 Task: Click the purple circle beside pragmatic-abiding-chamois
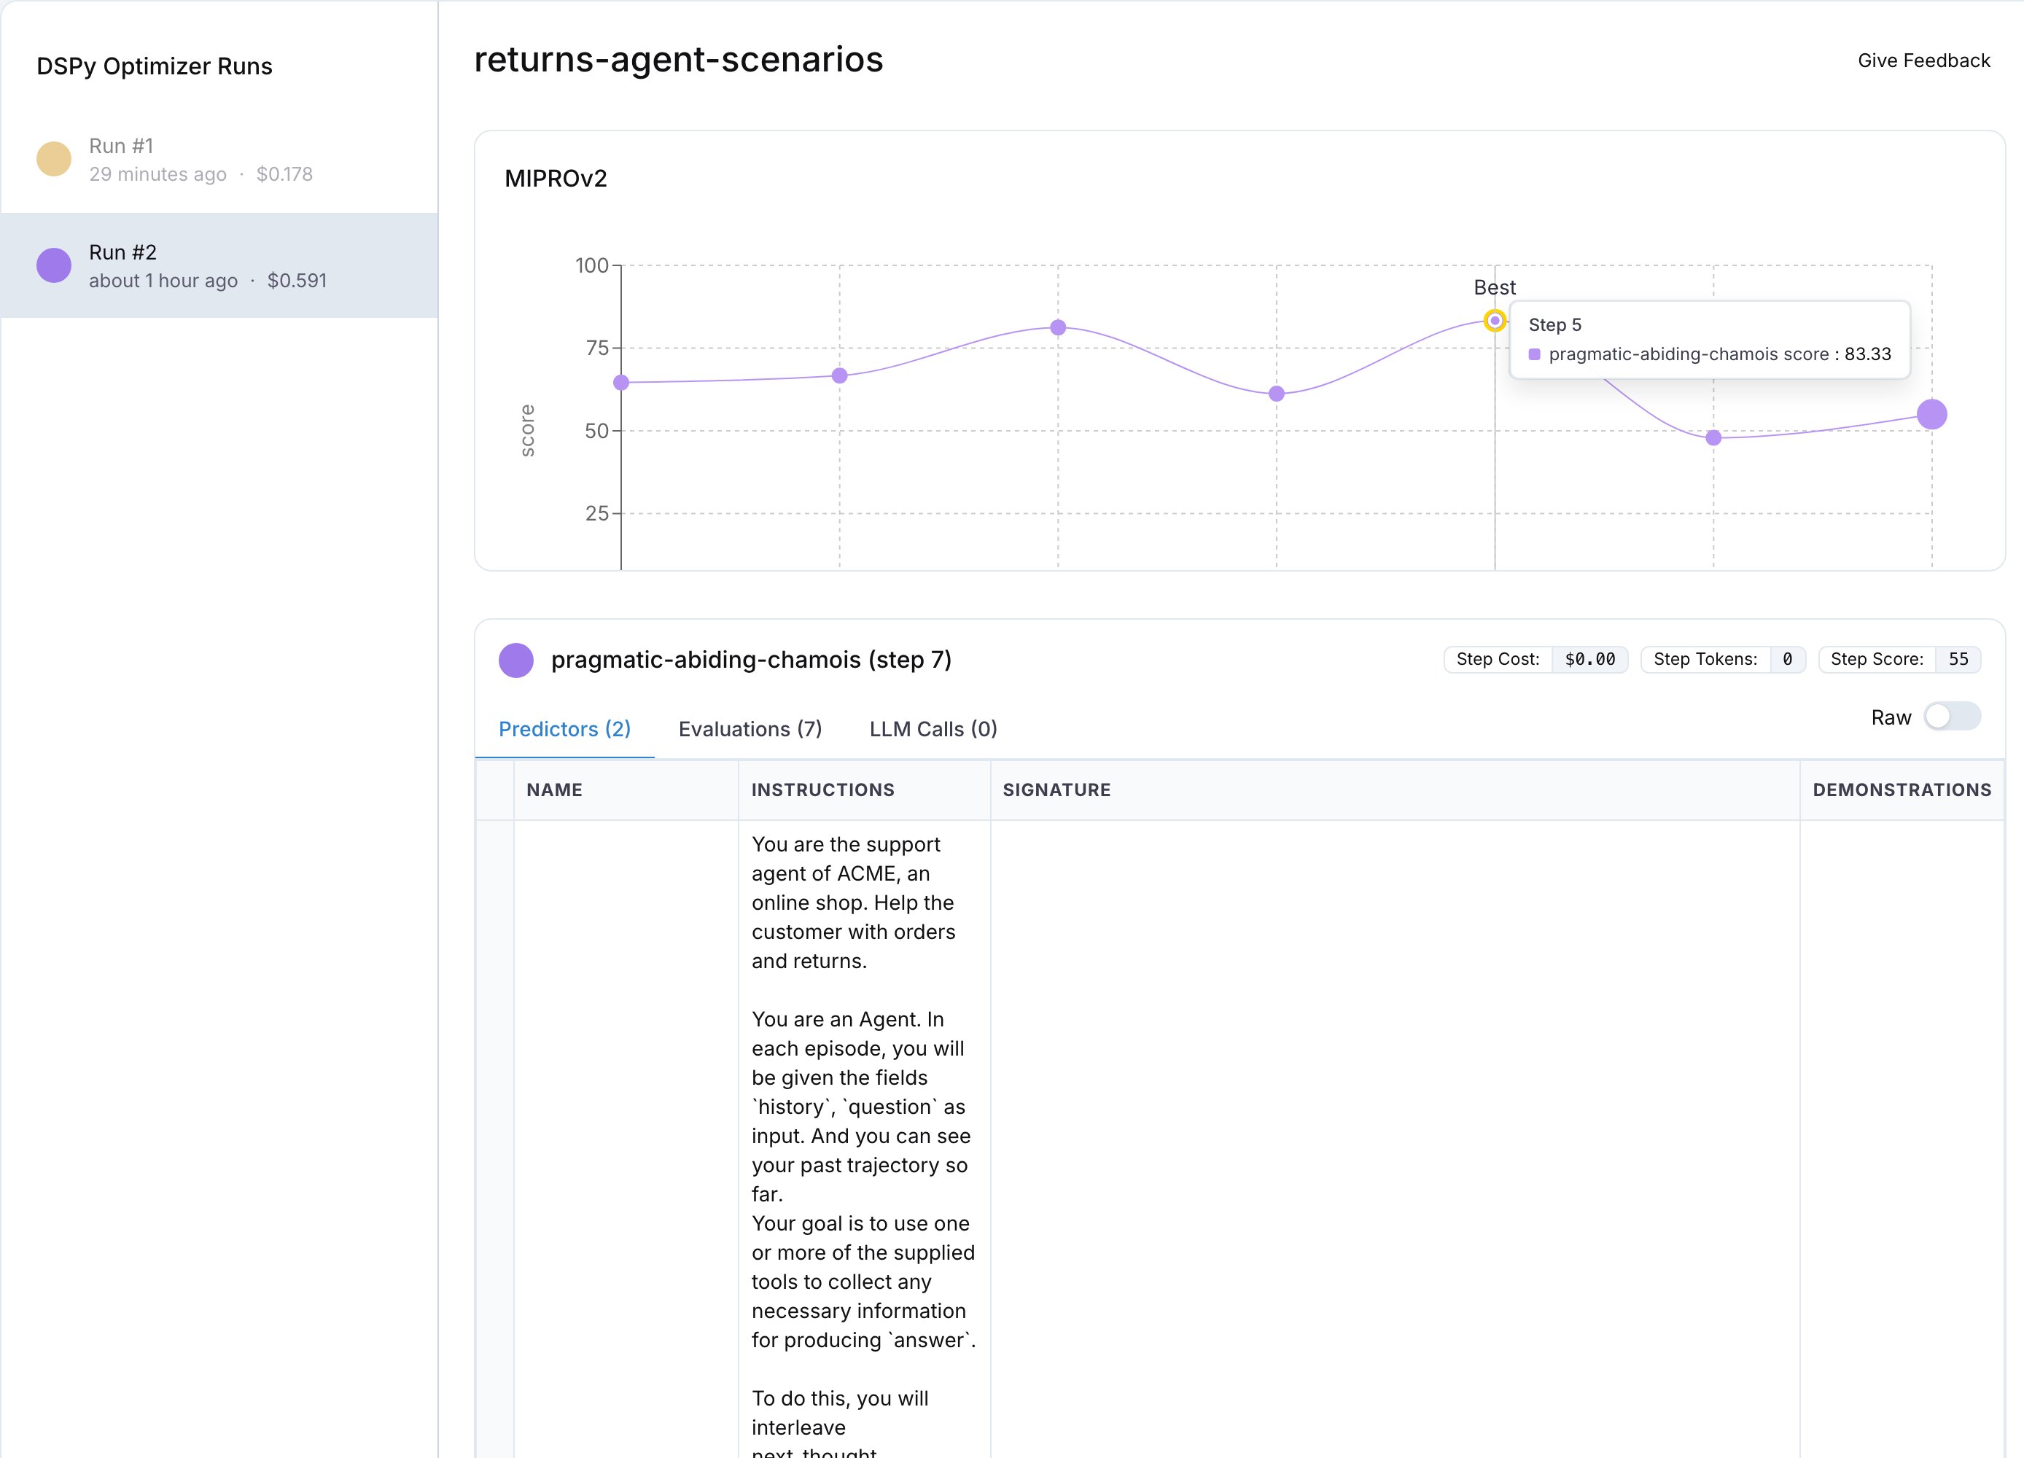point(515,660)
